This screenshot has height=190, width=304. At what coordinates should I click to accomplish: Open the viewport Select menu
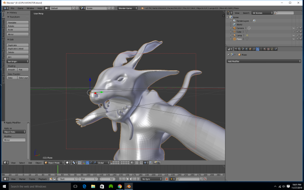point(22,163)
